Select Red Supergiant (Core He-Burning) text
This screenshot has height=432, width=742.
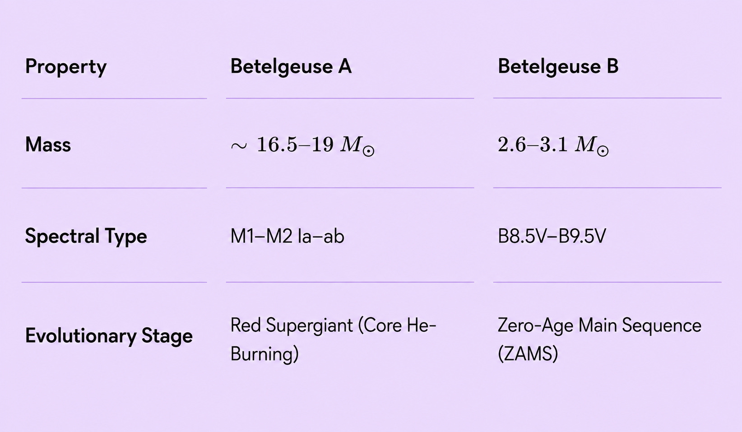coord(333,339)
